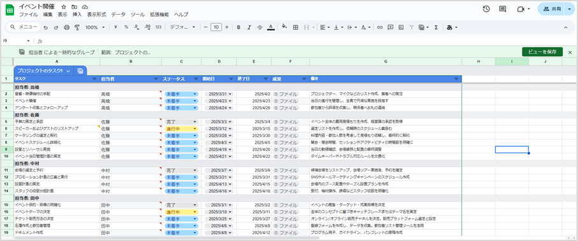The height and width of the screenshot is (241, 578).
Task: Open the 挿入 menu
Action: tap(77, 15)
